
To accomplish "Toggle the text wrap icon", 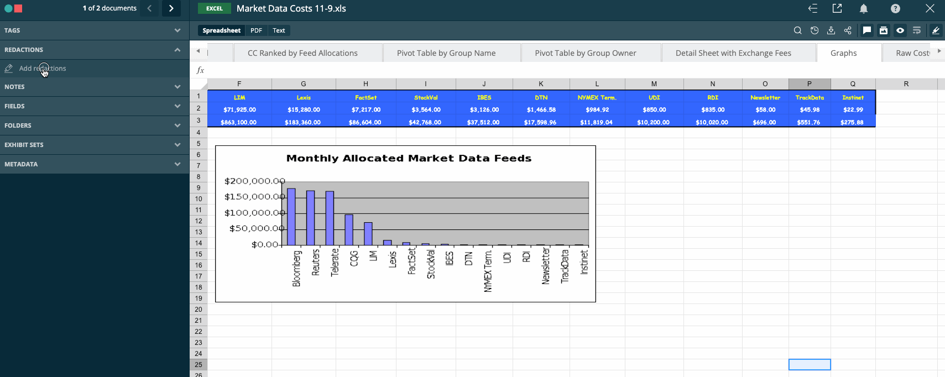I will (x=917, y=30).
